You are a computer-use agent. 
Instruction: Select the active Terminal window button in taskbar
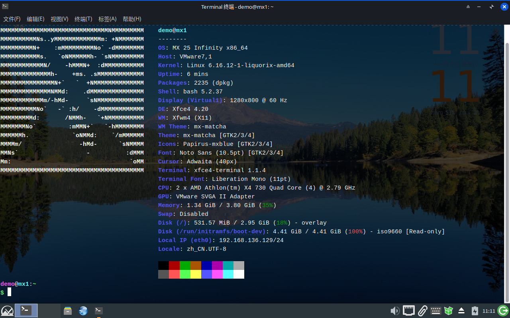(26, 311)
